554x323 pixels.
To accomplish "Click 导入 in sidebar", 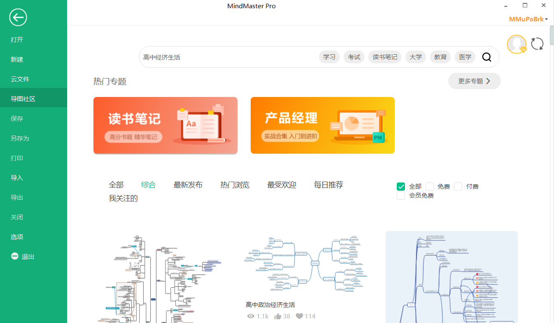I will (x=33, y=178).
